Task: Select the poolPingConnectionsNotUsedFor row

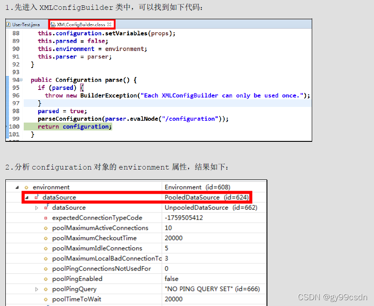Action: click(x=136, y=268)
